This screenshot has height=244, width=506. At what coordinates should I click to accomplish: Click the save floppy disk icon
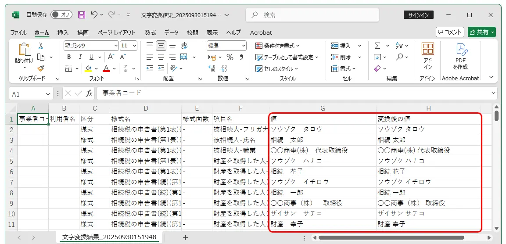pyautogui.click(x=81, y=15)
